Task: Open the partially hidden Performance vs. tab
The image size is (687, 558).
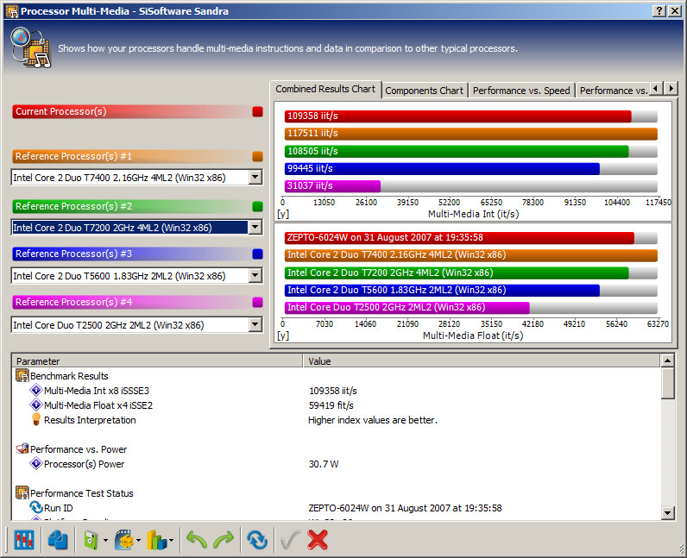Action: pos(613,91)
